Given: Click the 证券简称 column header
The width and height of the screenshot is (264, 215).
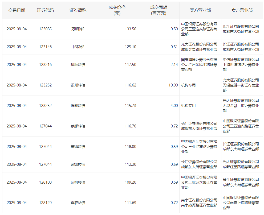Looking at the screenshot, I should 78,10.
